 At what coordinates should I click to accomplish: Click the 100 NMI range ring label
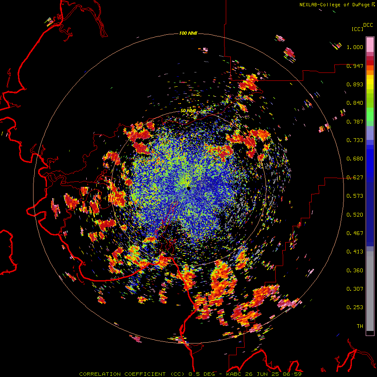tap(188, 33)
